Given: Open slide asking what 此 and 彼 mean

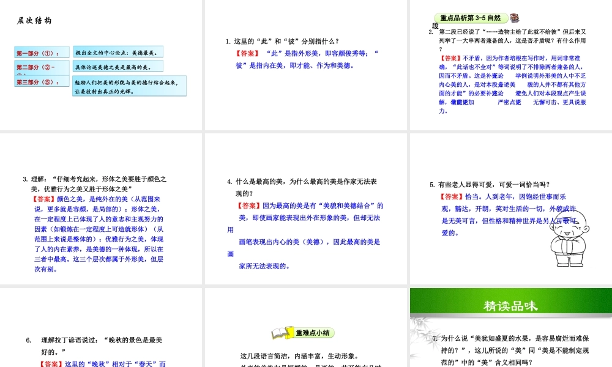Looking at the screenshot, I should (305, 65).
